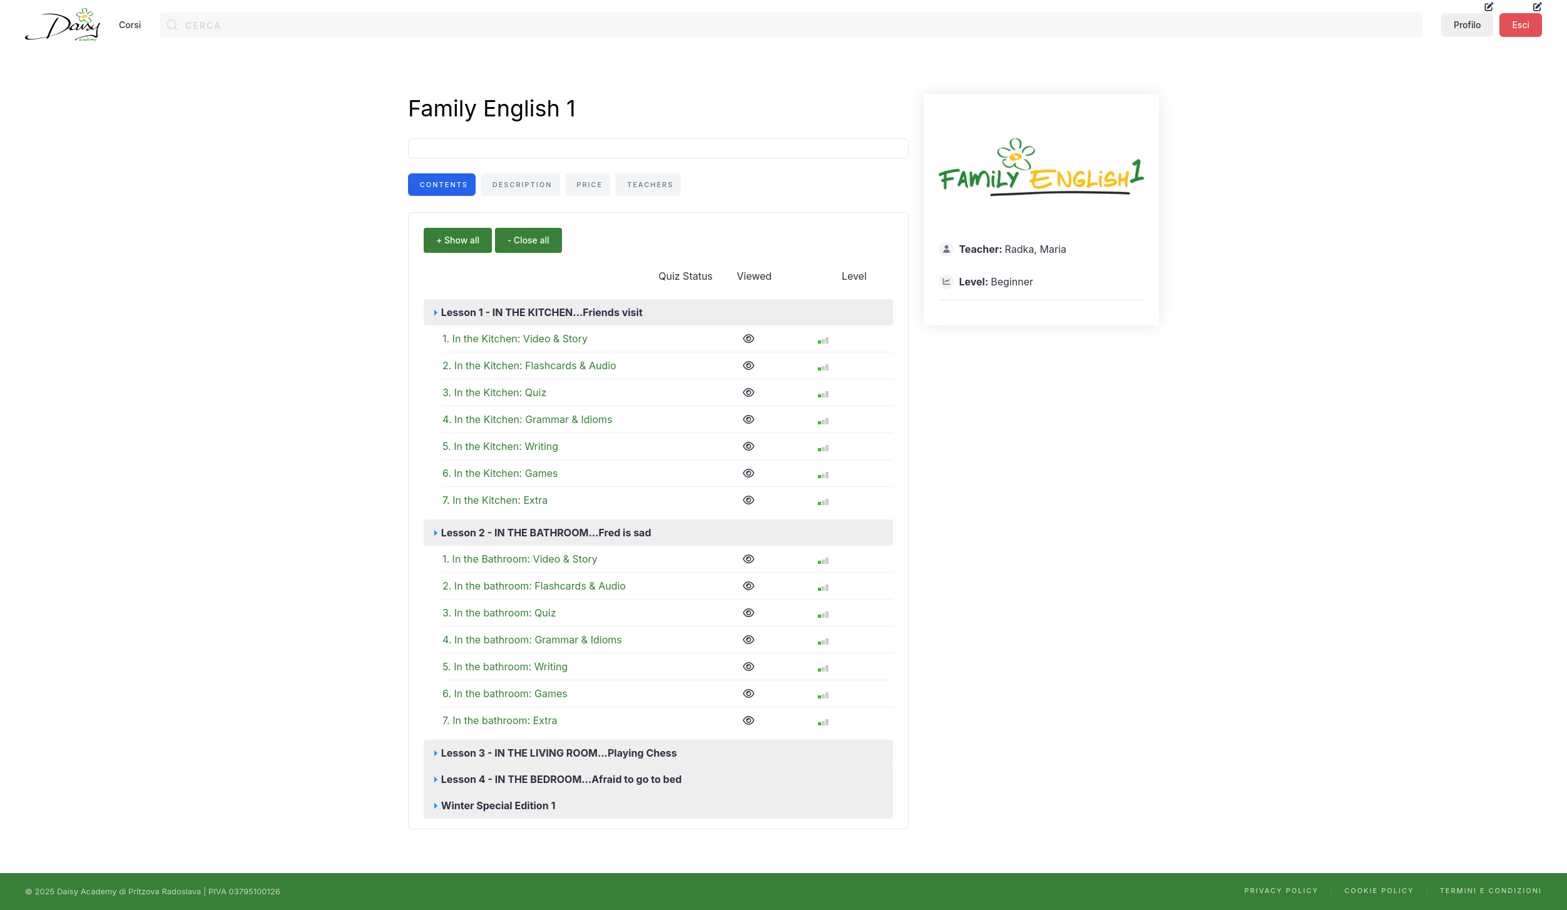Toggle viewed eye for Kitchen Video & Story

click(x=748, y=339)
